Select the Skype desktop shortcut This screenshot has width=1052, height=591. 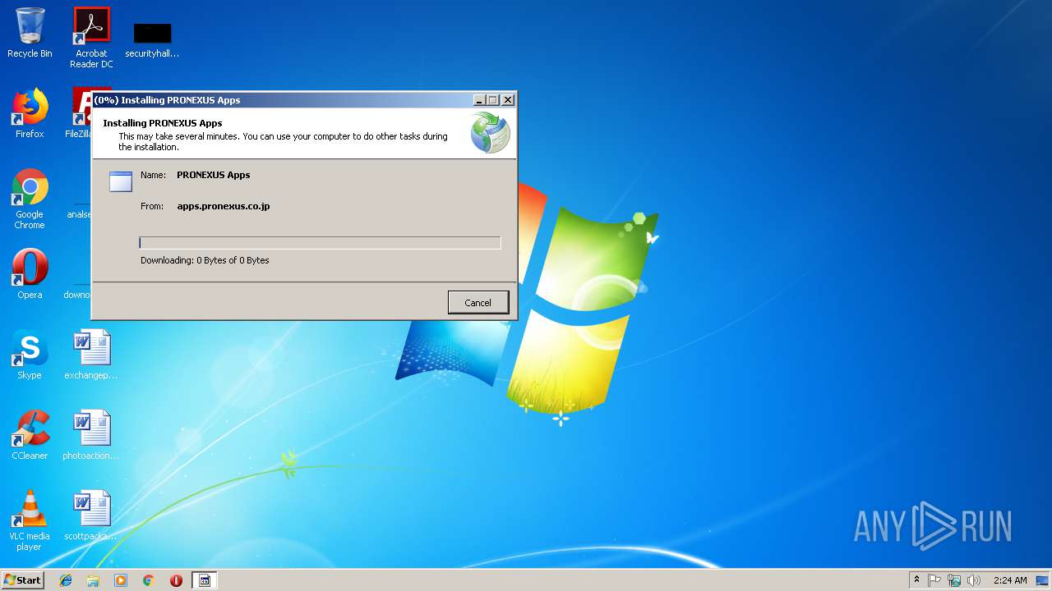[x=30, y=355]
